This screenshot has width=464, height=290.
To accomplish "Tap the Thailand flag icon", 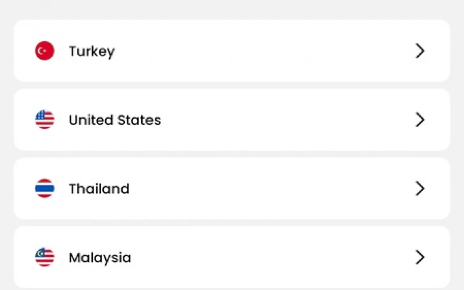I will click(45, 189).
